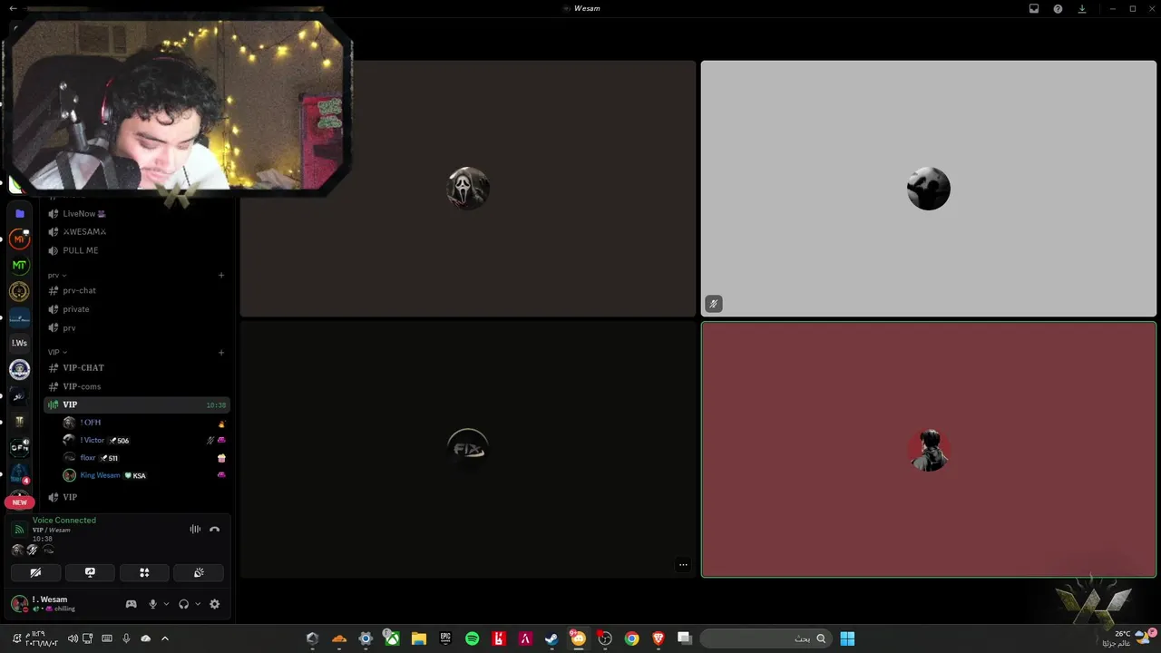This screenshot has height=653, width=1161.
Task: Open the soundboard button
Action: 199,572
